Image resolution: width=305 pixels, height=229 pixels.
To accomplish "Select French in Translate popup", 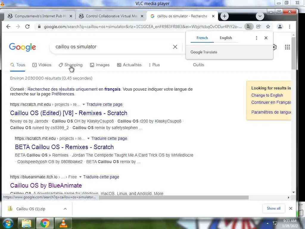I will point(202,38).
